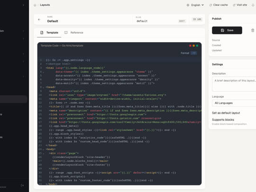Collapse the head fold at line 8
256x192 pixels.
point(43,87)
